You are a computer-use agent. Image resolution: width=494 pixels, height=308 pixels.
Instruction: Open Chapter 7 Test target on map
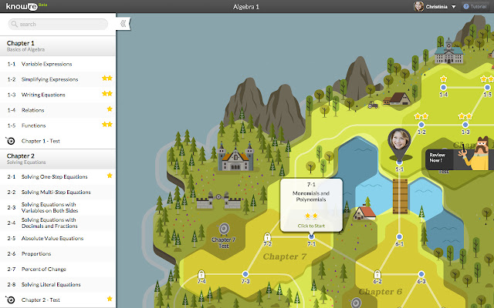[224, 229]
